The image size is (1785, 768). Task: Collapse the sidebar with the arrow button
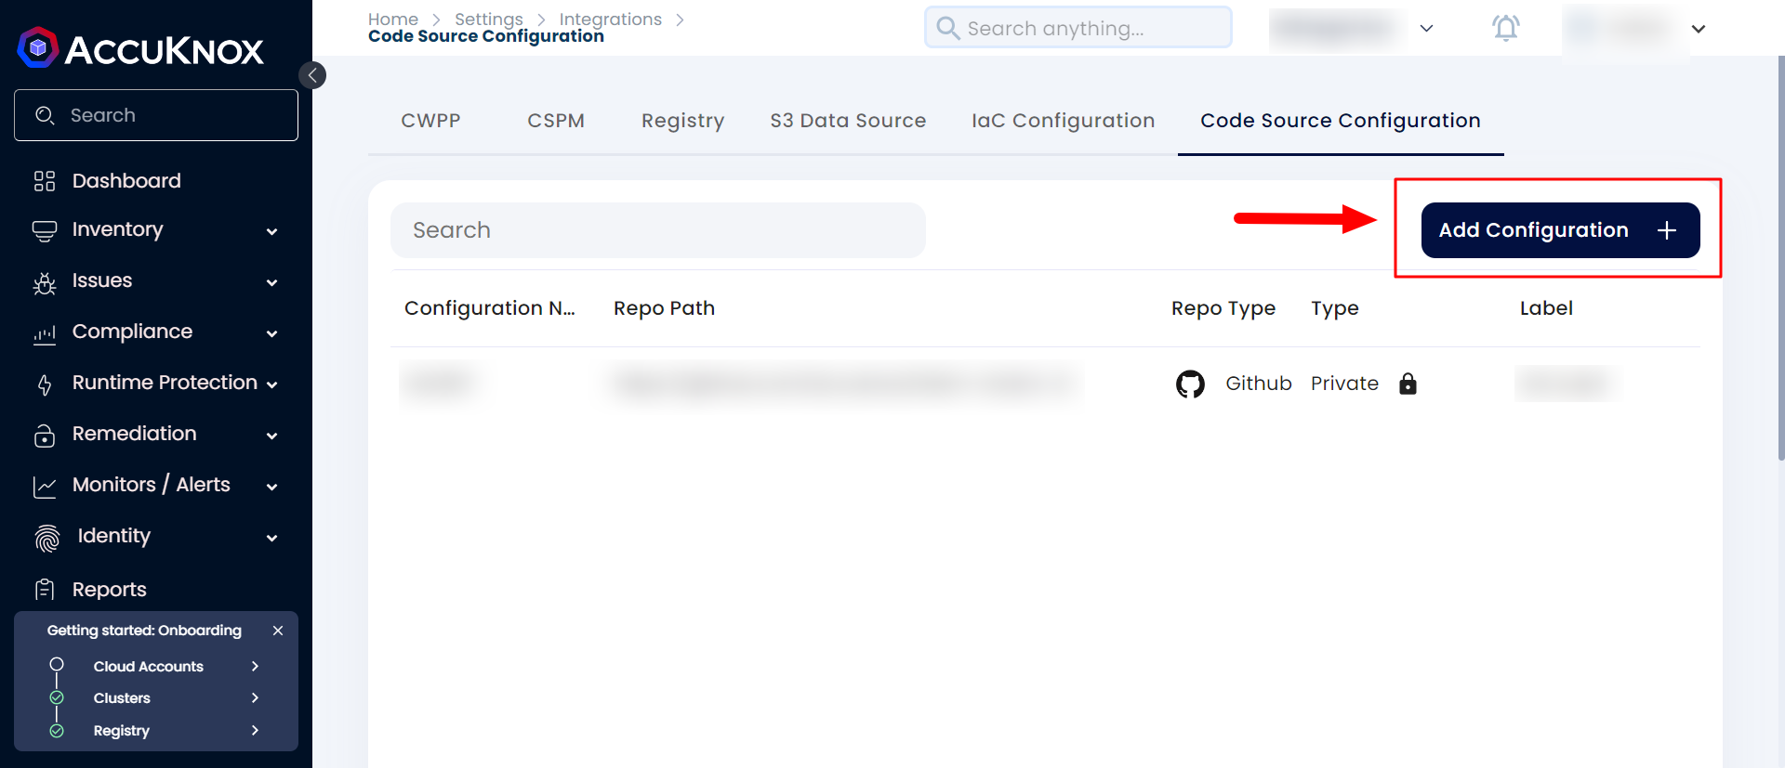click(x=312, y=75)
